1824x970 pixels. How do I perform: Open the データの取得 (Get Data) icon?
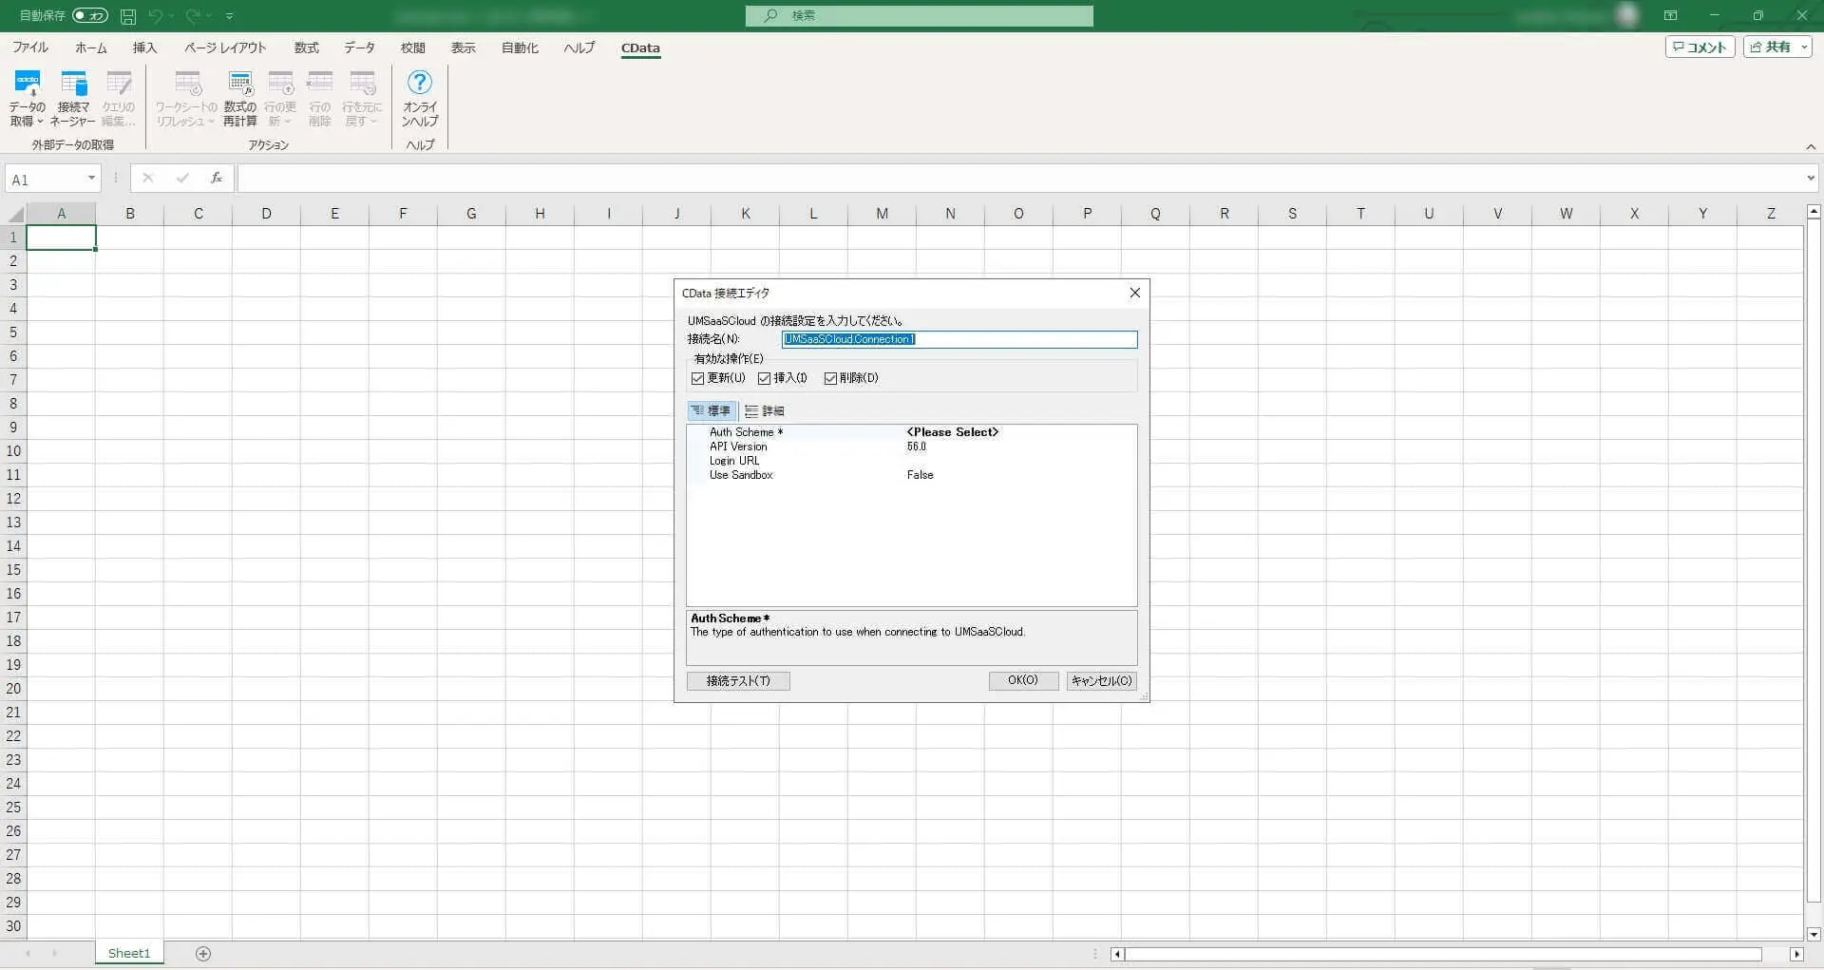tap(28, 86)
